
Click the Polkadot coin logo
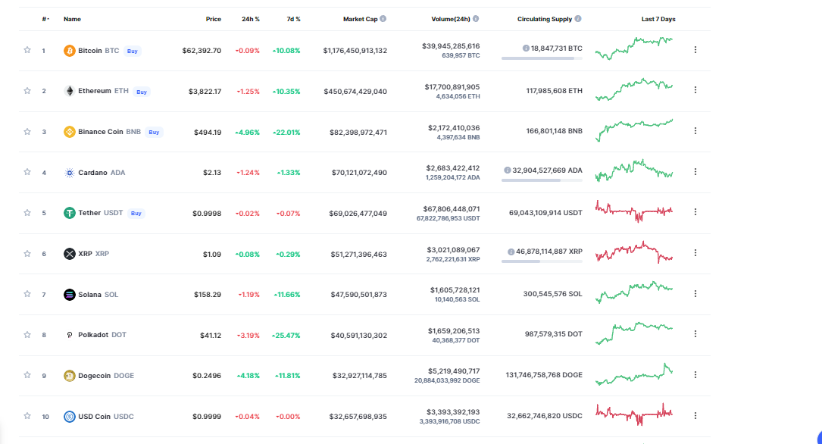[69, 335]
